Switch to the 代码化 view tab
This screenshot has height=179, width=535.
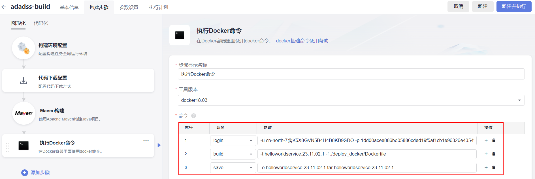41,23
